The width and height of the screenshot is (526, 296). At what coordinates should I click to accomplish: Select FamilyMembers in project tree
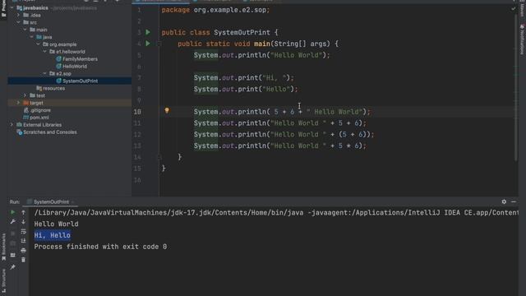click(81, 58)
